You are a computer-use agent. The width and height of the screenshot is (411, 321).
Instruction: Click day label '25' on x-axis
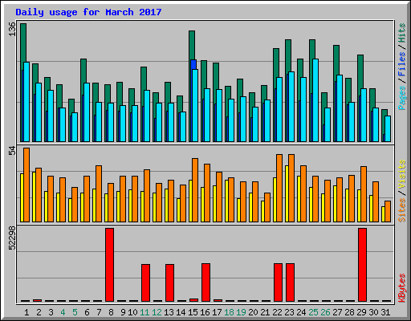[x=313, y=312]
